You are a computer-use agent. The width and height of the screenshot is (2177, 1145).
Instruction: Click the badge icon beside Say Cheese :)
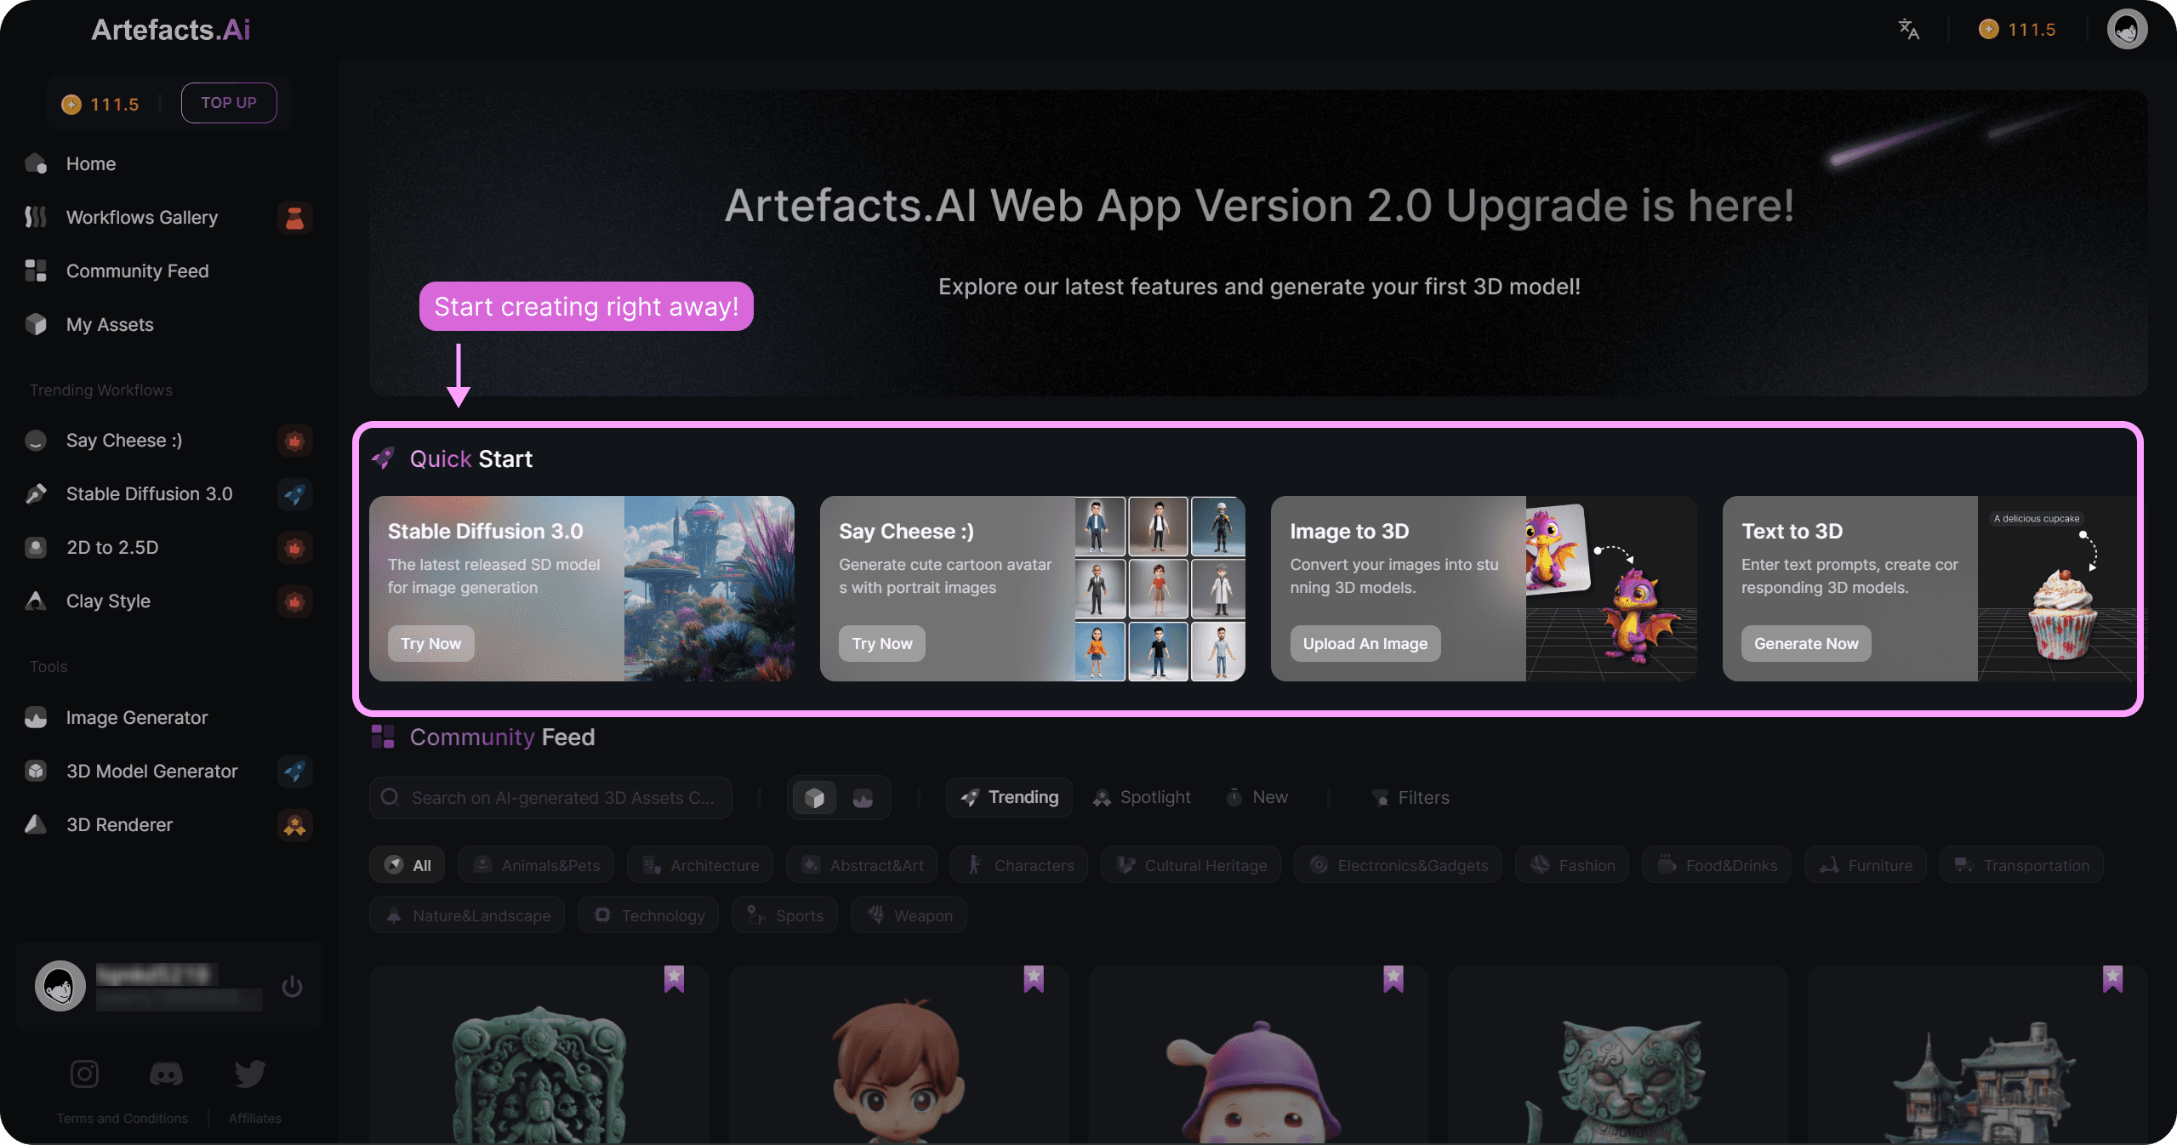pyautogui.click(x=295, y=441)
